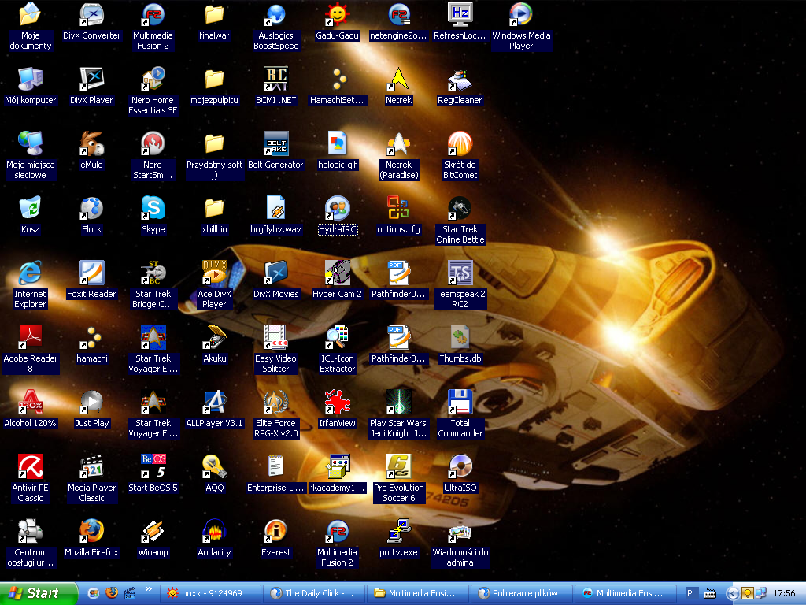Click the eMule donkey icon
Screen dimensions: 806x605
point(91,143)
